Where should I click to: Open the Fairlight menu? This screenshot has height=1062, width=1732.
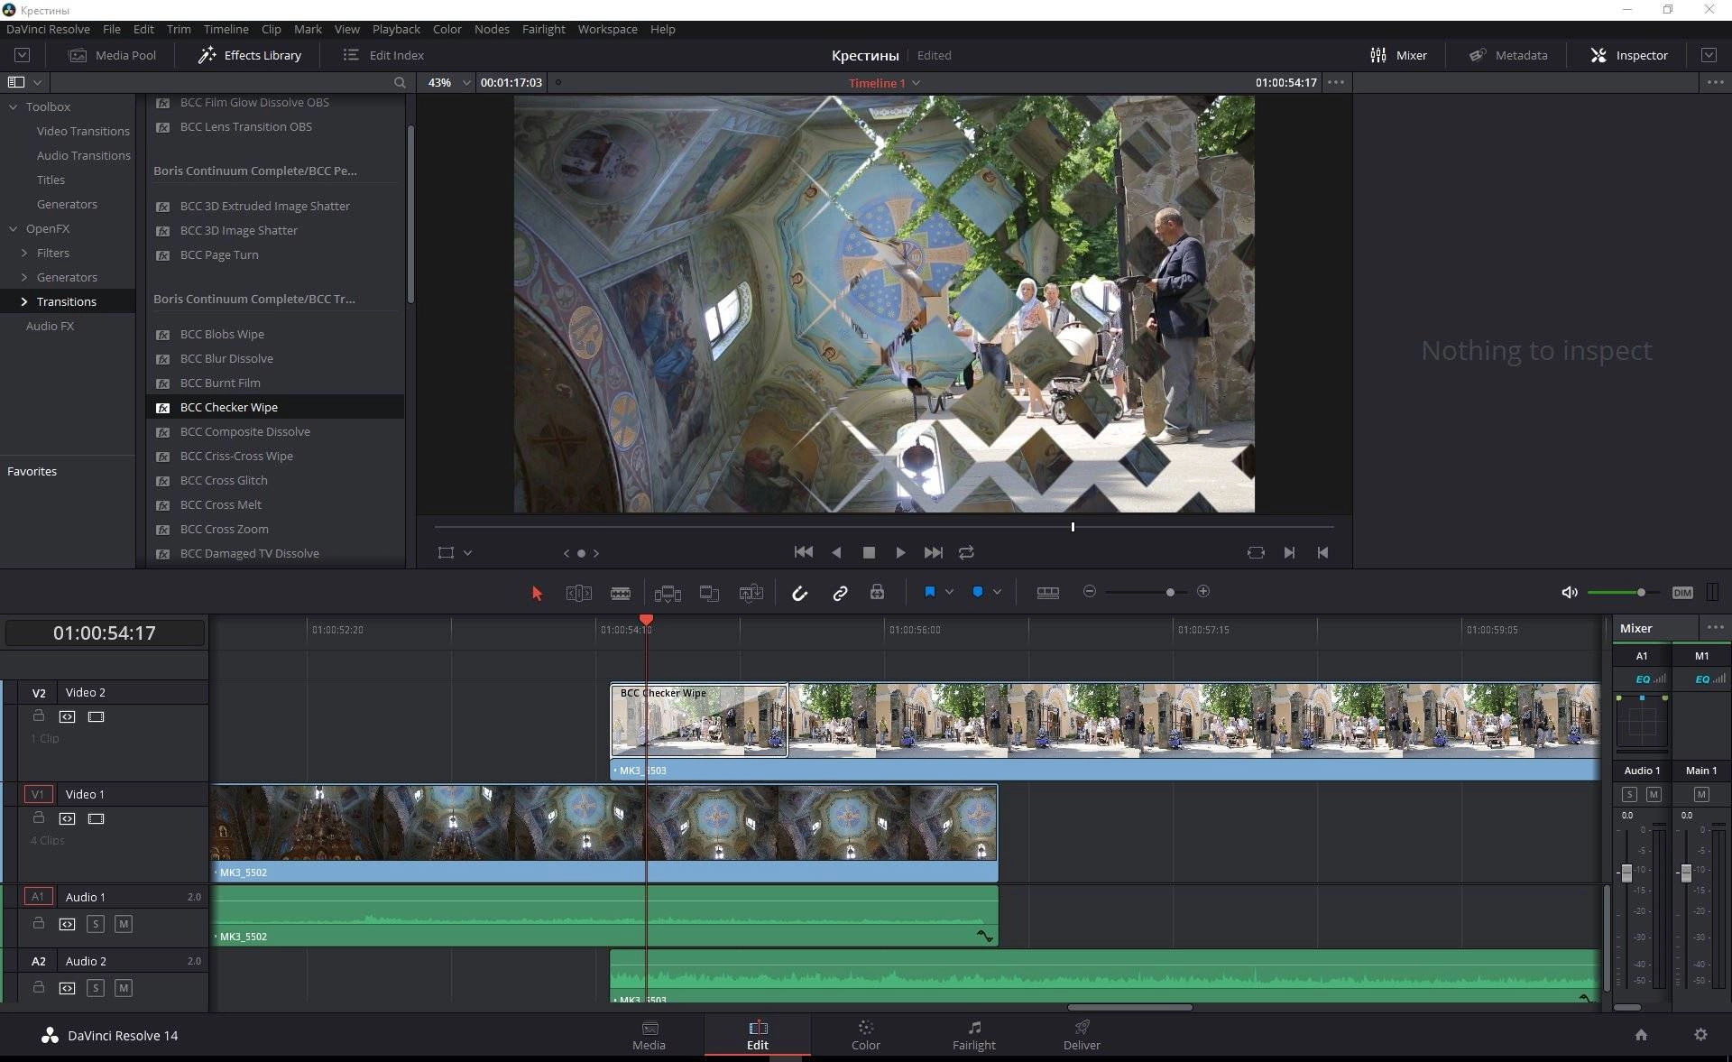coord(543,29)
